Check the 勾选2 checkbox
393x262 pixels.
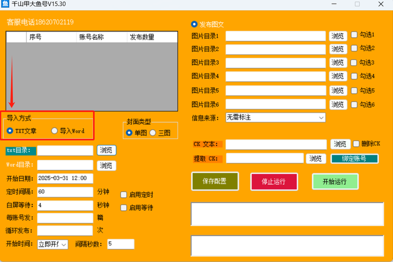tap(354, 48)
